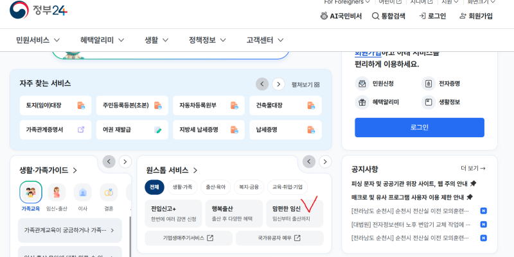This screenshot has height=257, width=514.
Task: Expand the 정책정보 menu
Action: (x=207, y=40)
